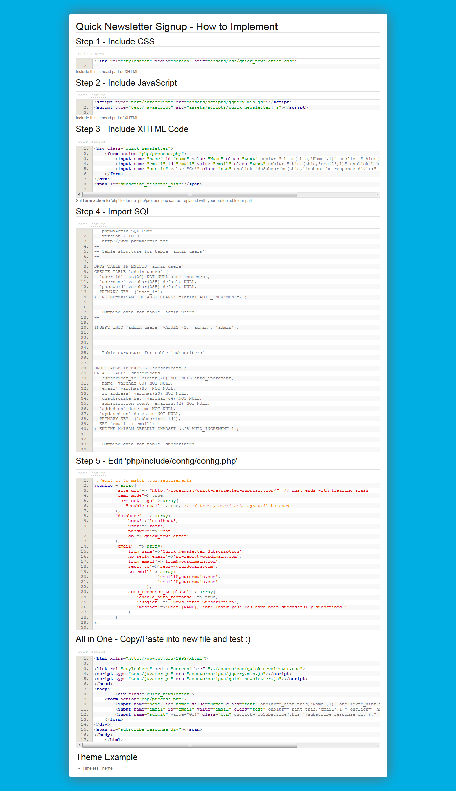
Task: Click the 'Step 3 - Include XHTML Code' heading
Action: click(x=132, y=129)
